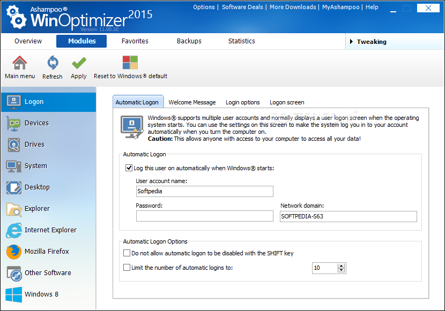Click the automatic logins number field

coord(325,268)
